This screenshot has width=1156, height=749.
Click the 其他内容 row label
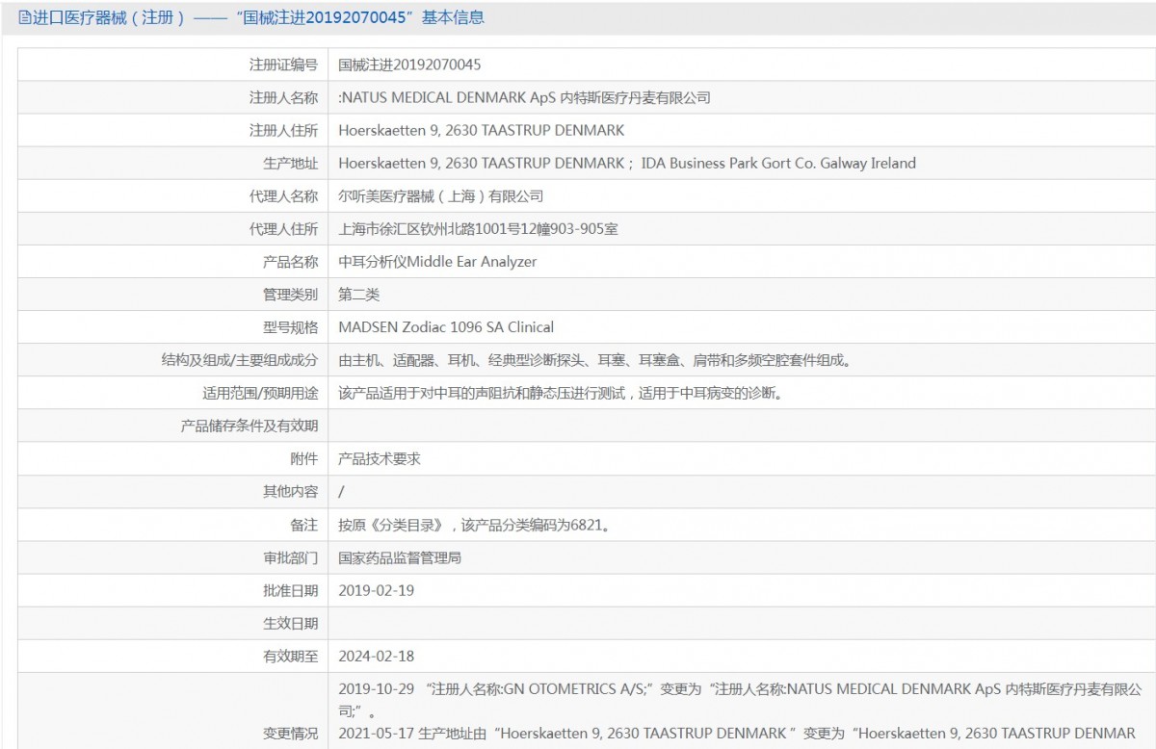coord(290,492)
